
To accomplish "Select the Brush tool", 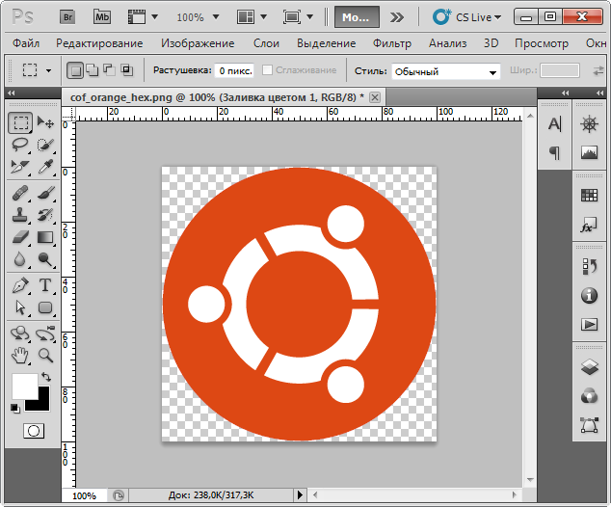I will (x=45, y=193).
